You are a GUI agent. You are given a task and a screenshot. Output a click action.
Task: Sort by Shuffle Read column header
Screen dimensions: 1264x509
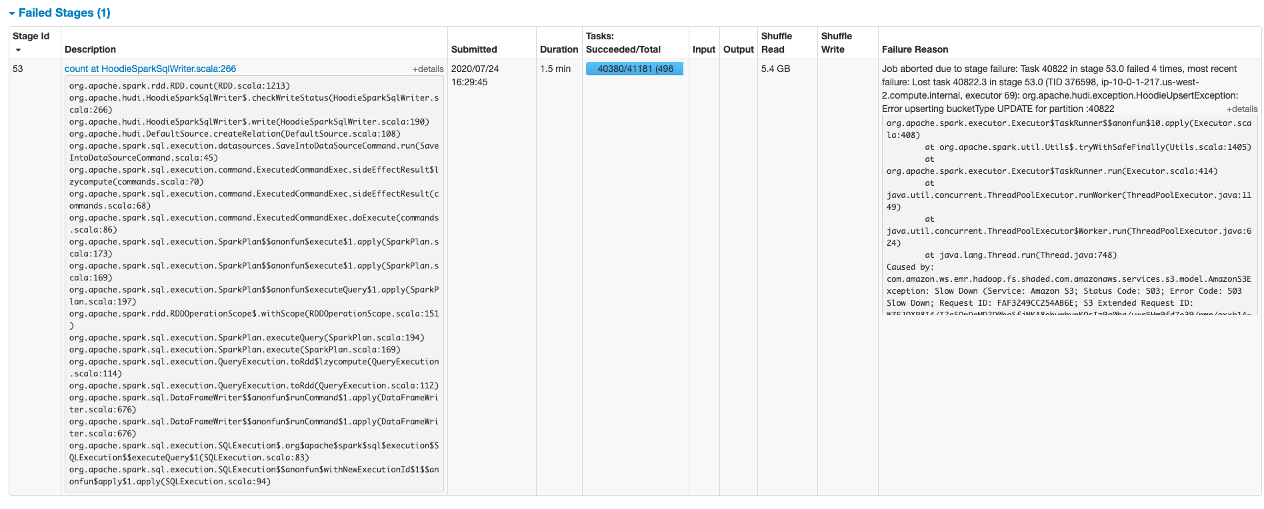pyautogui.click(x=777, y=43)
